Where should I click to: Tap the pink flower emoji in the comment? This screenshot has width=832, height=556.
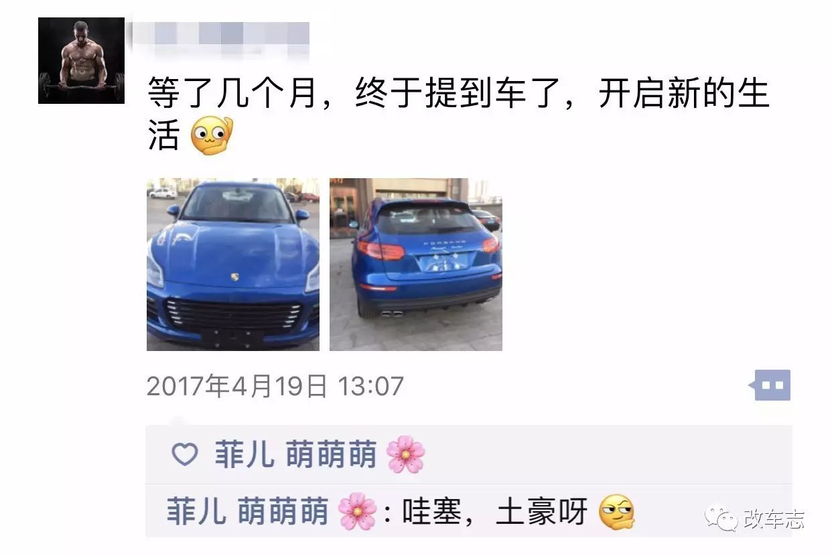click(x=358, y=512)
